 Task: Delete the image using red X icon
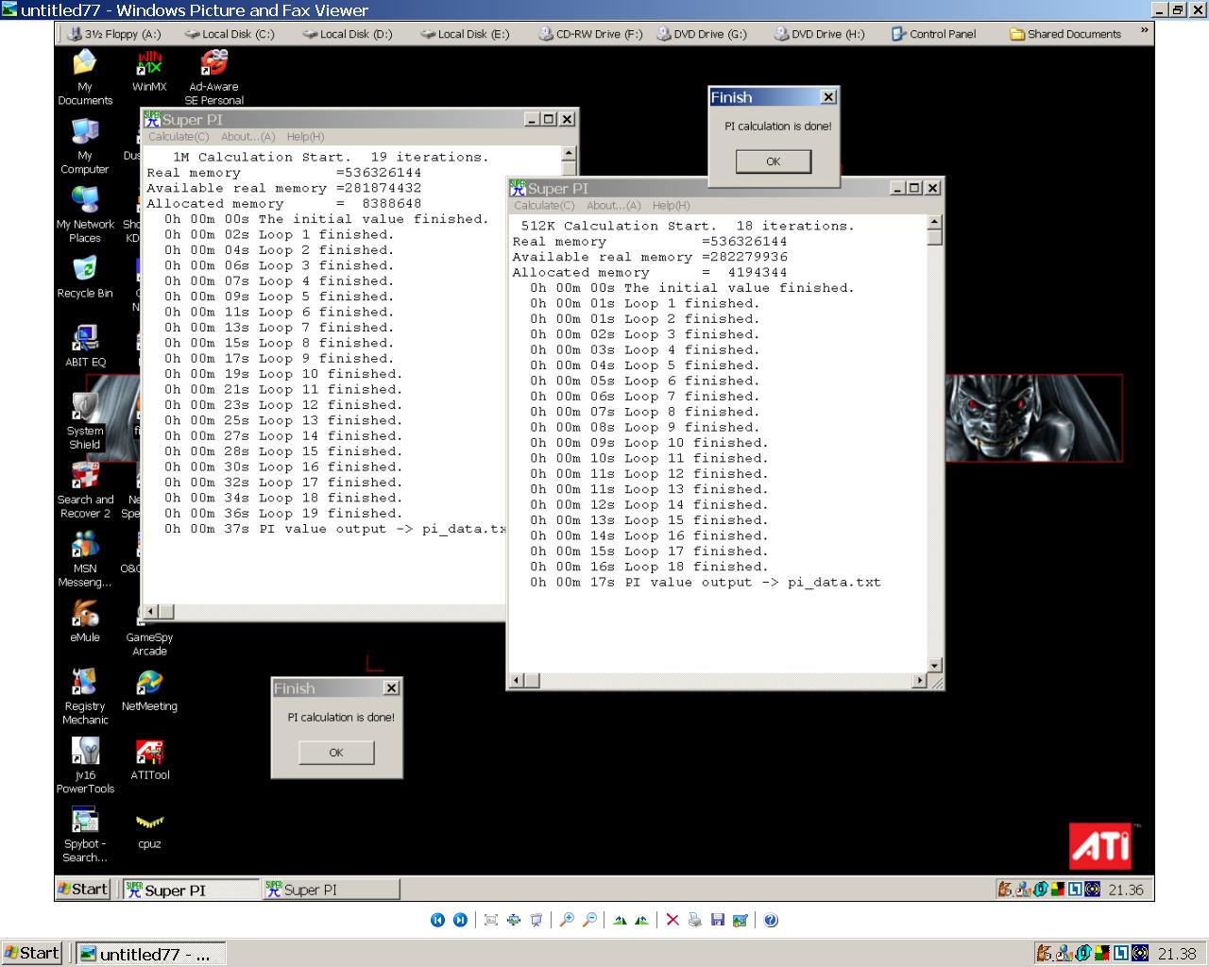[673, 920]
